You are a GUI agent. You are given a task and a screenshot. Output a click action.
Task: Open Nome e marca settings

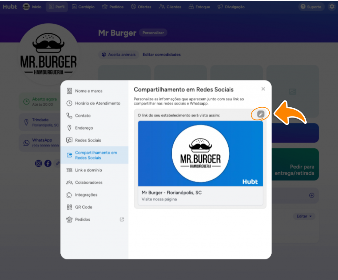click(x=95, y=91)
